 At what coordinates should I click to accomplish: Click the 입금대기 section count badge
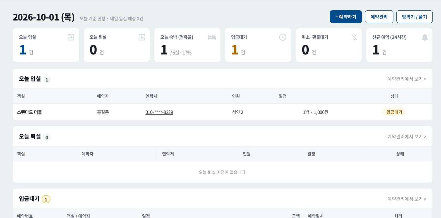46,199
